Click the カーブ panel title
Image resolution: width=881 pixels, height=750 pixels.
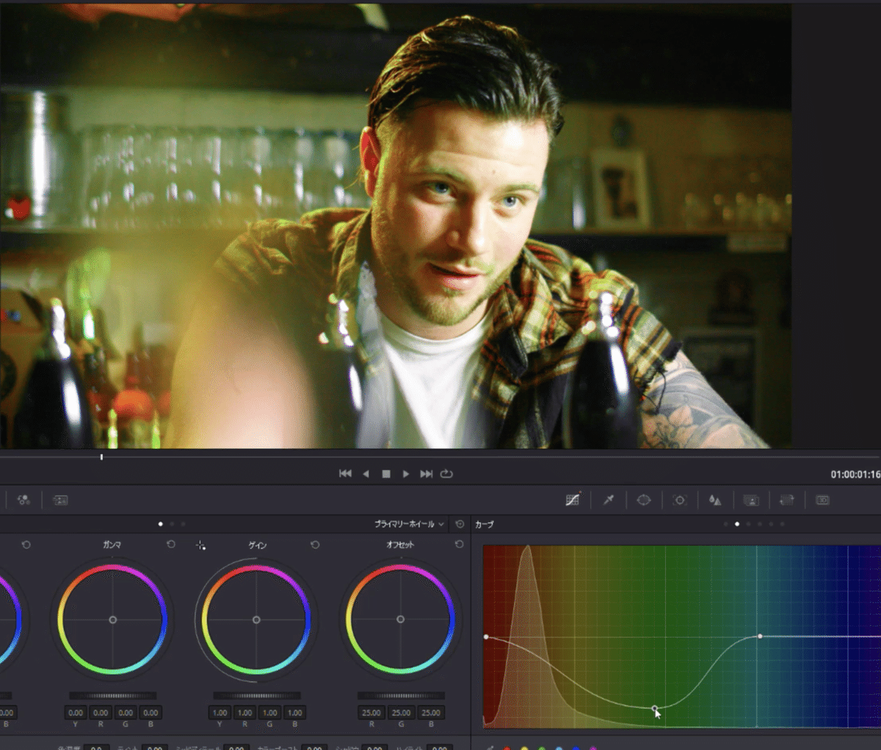tap(485, 524)
